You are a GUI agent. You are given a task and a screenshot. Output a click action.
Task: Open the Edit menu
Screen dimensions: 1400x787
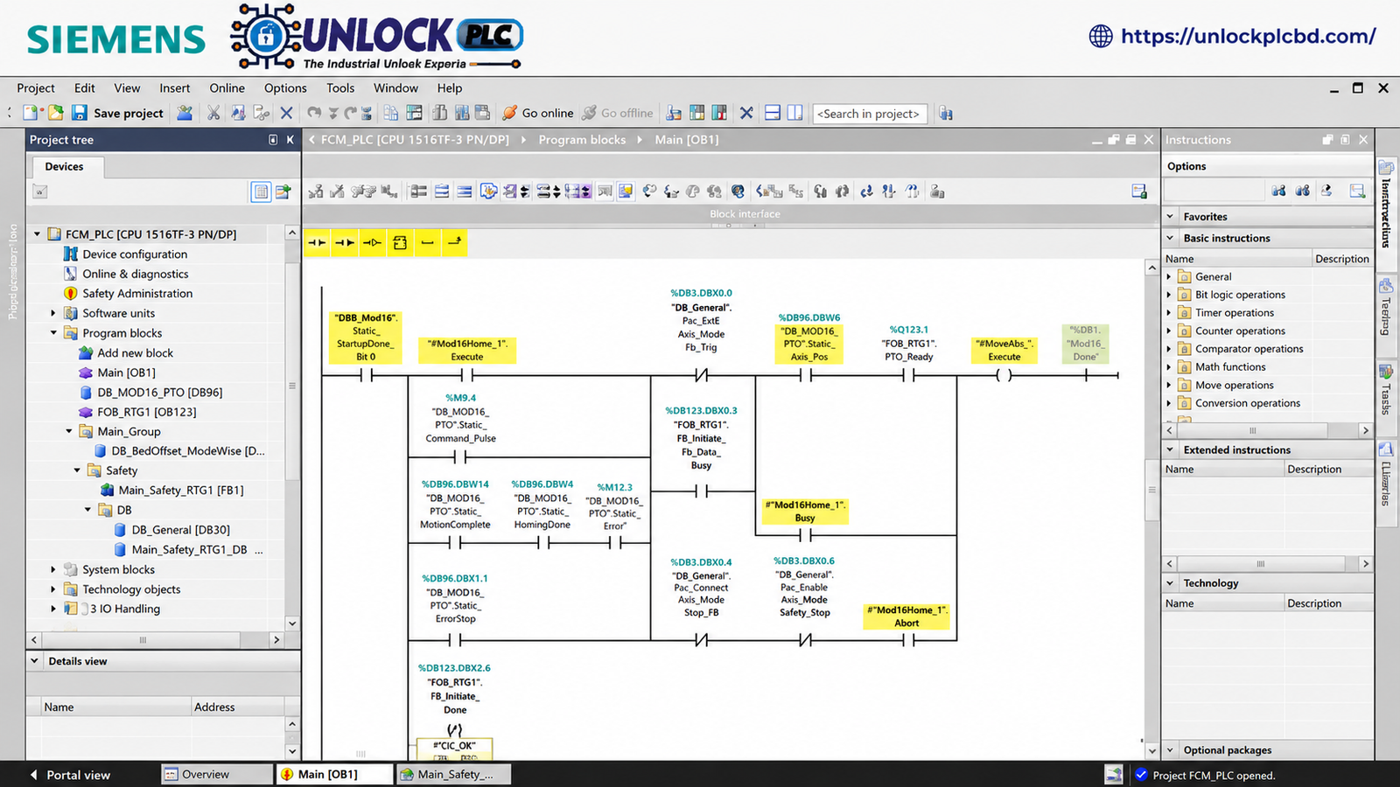click(85, 88)
